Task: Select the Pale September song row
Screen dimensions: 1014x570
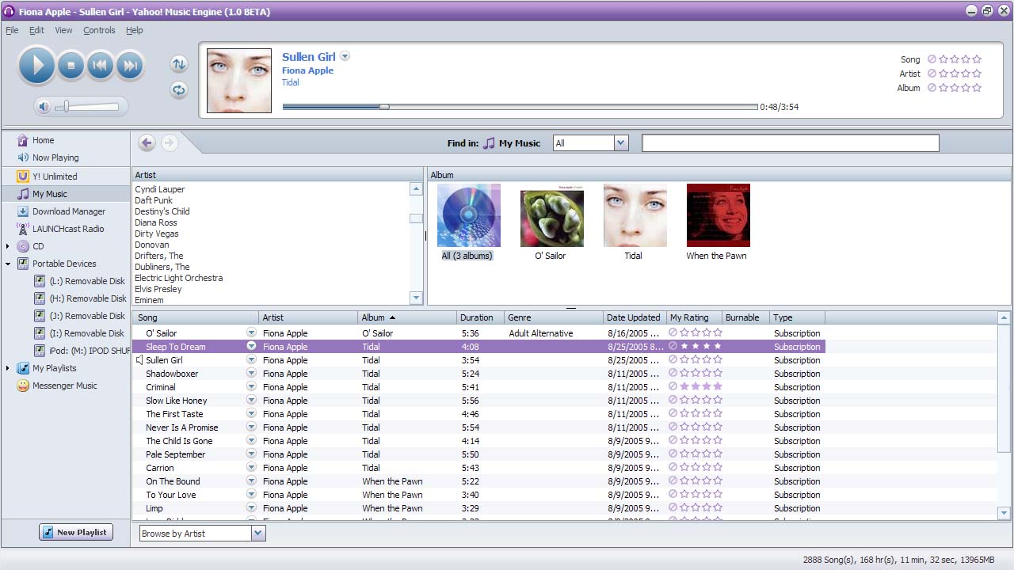Action: click(478, 454)
